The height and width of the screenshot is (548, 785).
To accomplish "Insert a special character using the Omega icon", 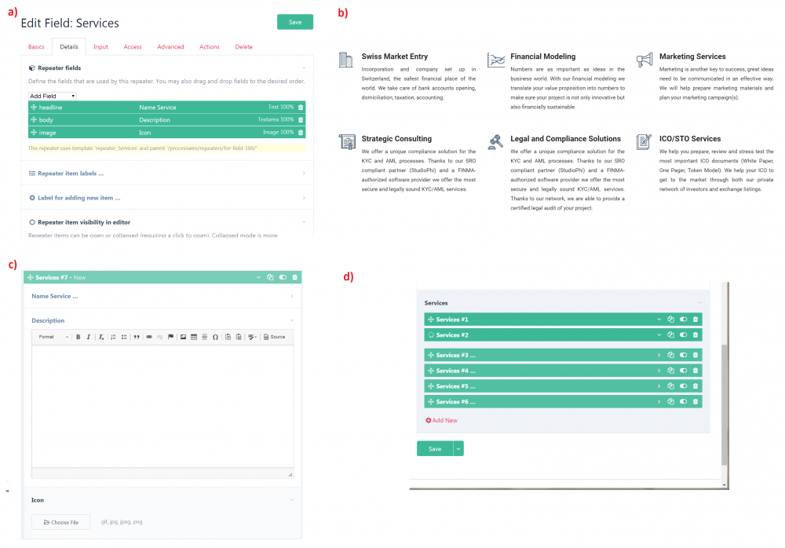I will coord(214,337).
